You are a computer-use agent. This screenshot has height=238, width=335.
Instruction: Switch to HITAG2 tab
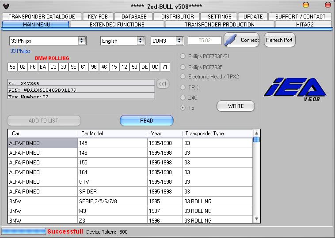(x=304, y=24)
